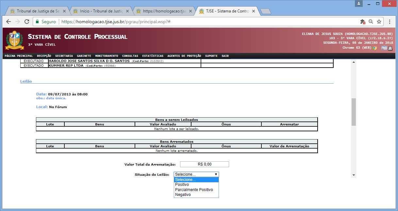Click the scrollbar down arrow
The height and width of the screenshot is (211, 398).
(x=354, y=175)
